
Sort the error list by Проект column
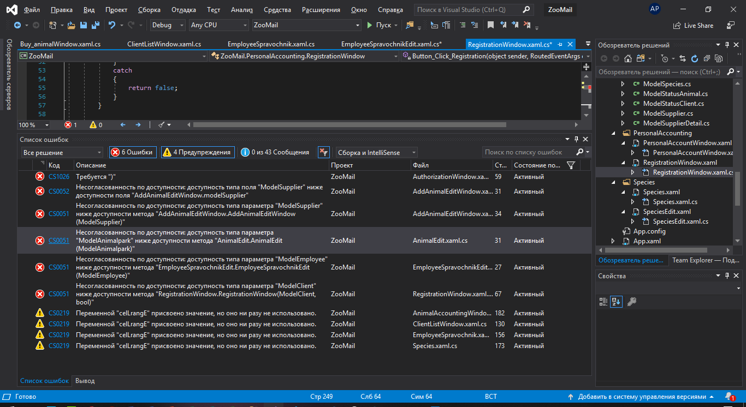369,165
